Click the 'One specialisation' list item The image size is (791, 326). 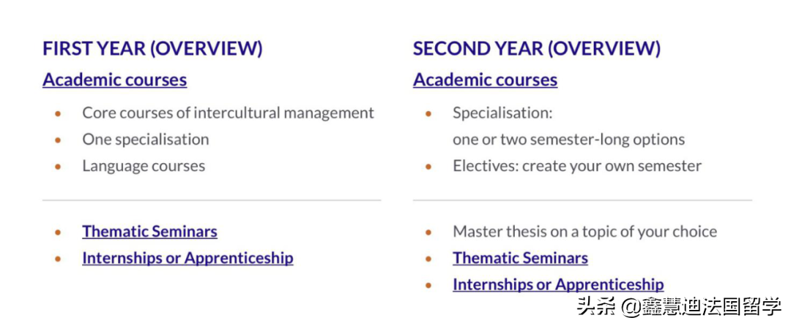click(x=145, y=139)
